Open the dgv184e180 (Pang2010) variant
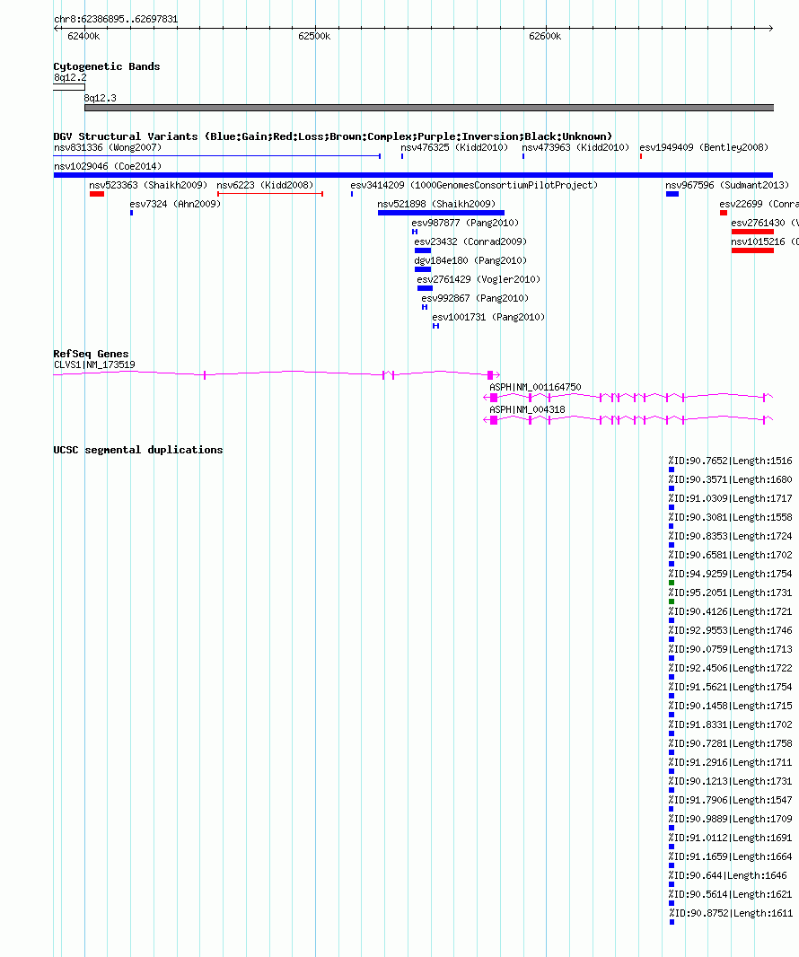799x957 pixels. click(470, 261)
